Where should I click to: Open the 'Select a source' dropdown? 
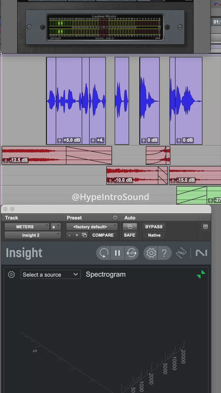pyautogui.click(x=50, y=275)
